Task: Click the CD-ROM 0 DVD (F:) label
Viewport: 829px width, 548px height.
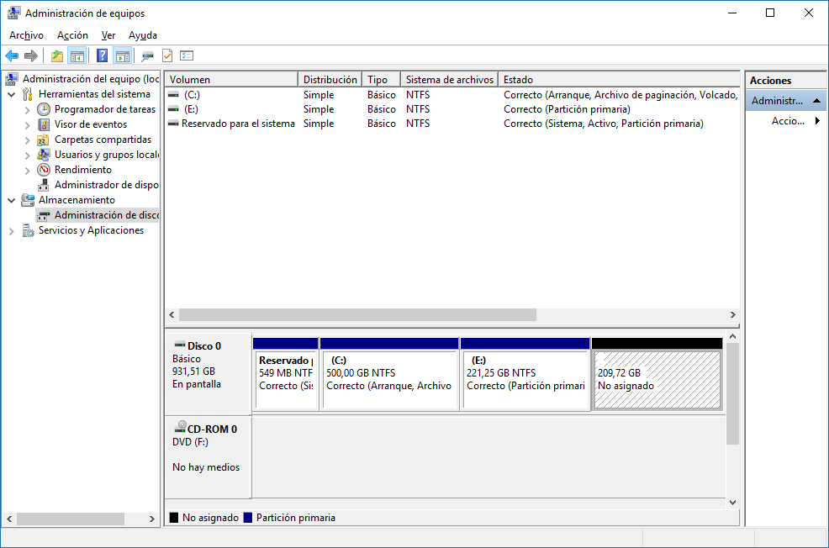Action: coord(190,442)
